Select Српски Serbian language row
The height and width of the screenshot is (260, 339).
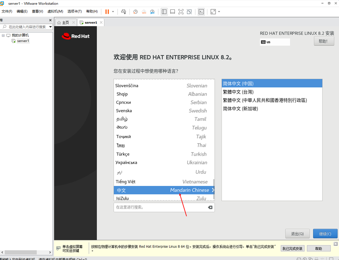[x=164, y=102]
